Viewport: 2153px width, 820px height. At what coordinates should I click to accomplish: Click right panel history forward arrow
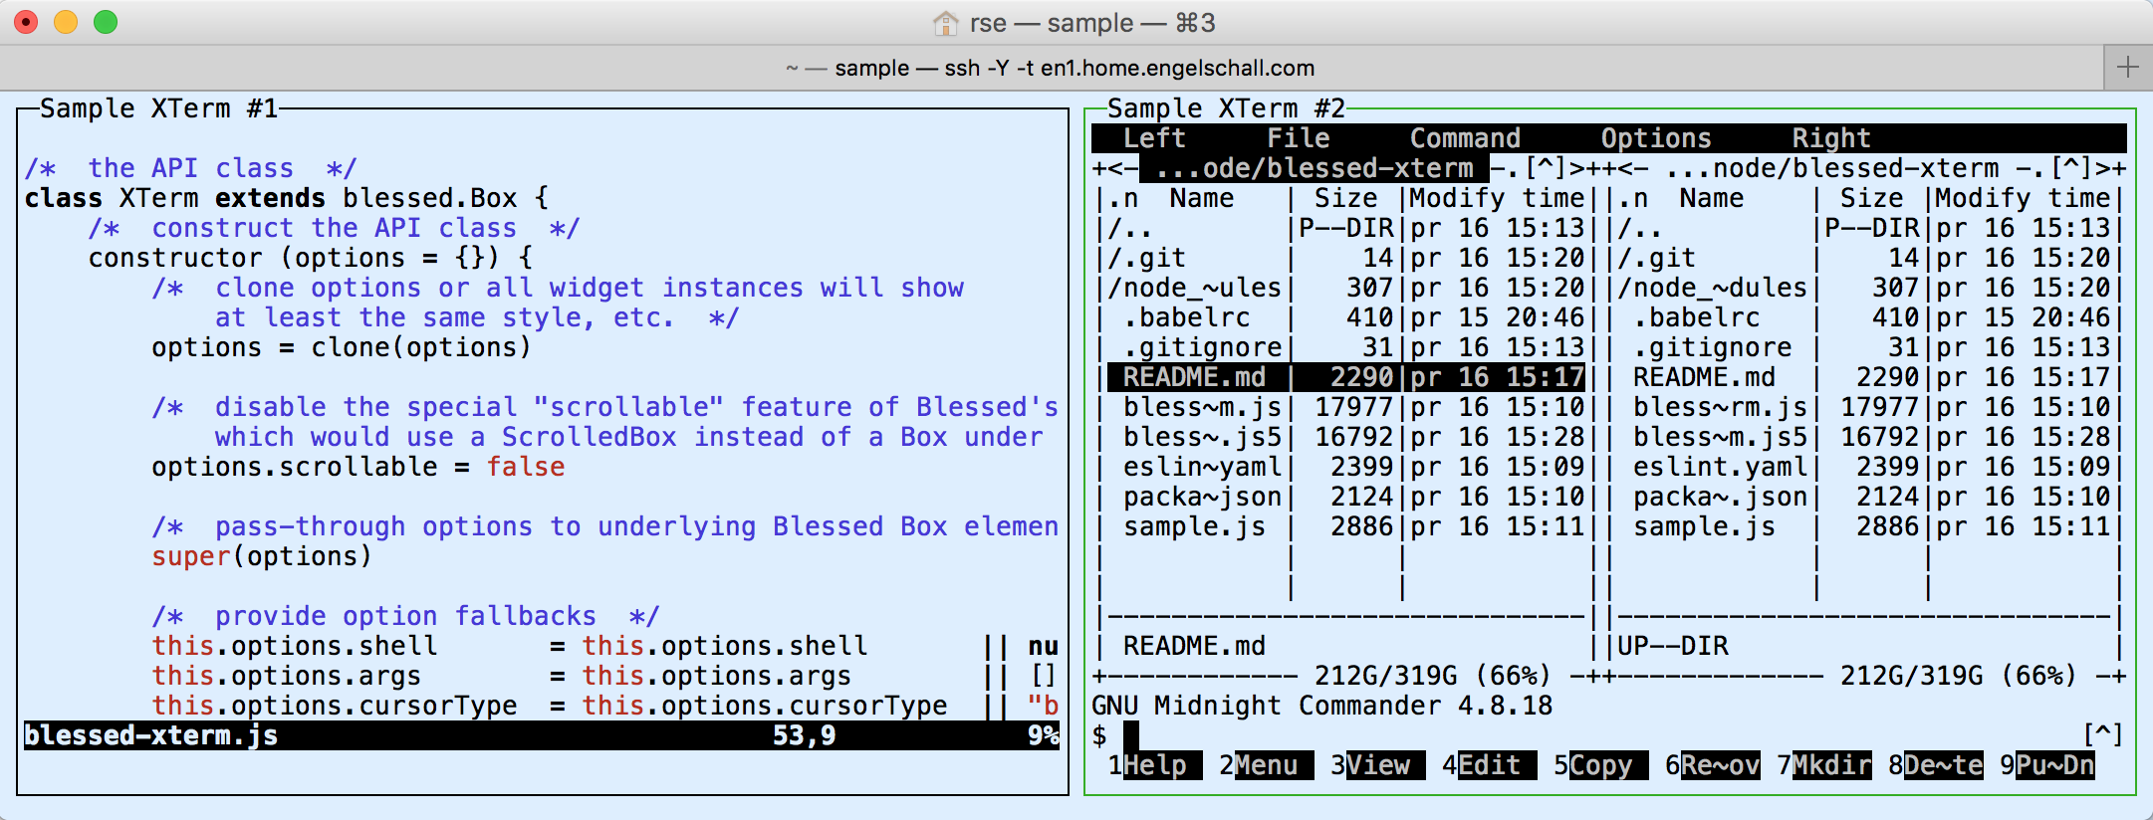(2103, 168)
